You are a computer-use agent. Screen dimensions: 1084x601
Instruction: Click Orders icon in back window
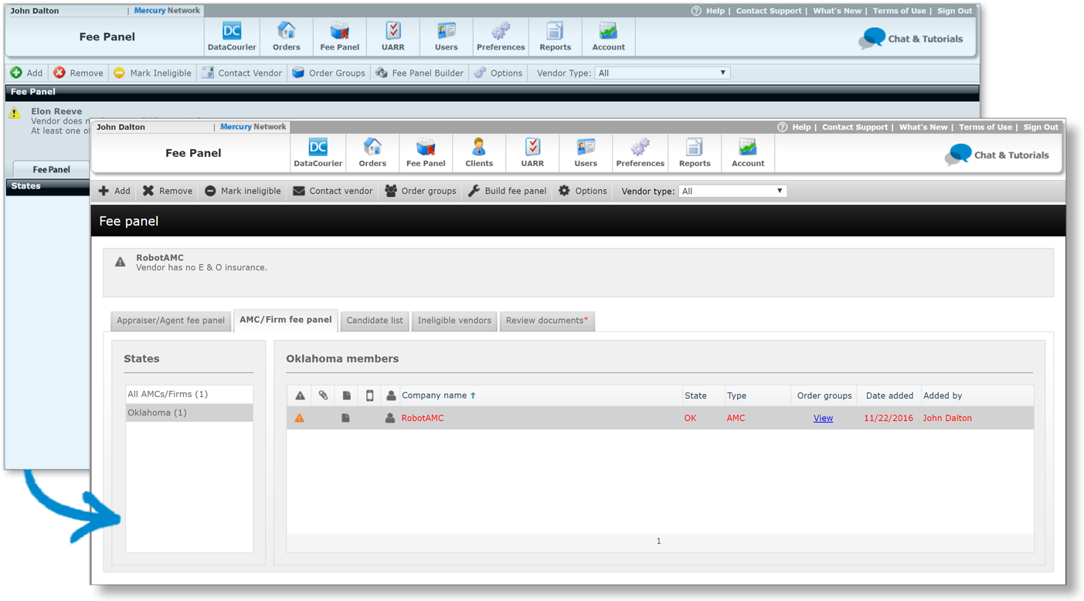coord(286,36)
